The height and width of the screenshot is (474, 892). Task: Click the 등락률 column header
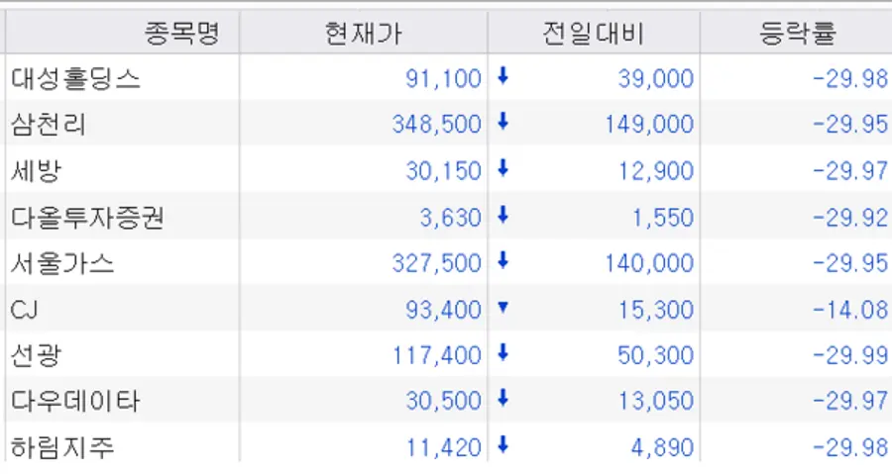796,35
